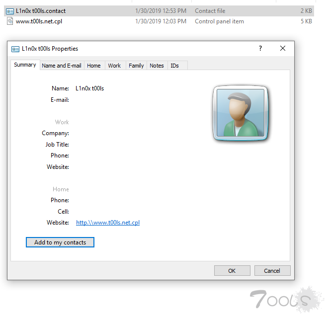The height and width of the screenshot is (316, 327).
Task: Open the IDs tab
Action: coord(174,66)
